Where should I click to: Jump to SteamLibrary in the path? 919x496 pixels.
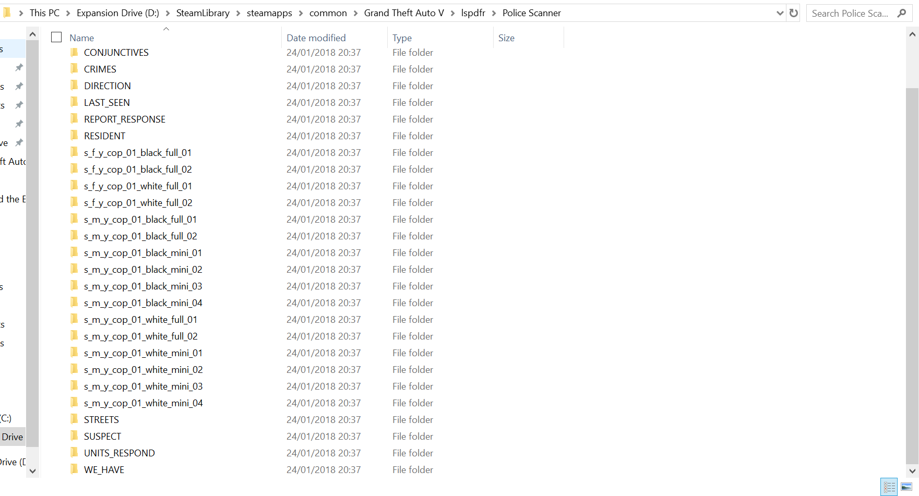coord(203,13)
